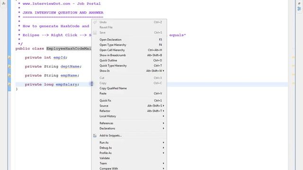This screenshot has height=170, width=303.
Task: Open Quick Outline from the menu
Action: (129, 60)
